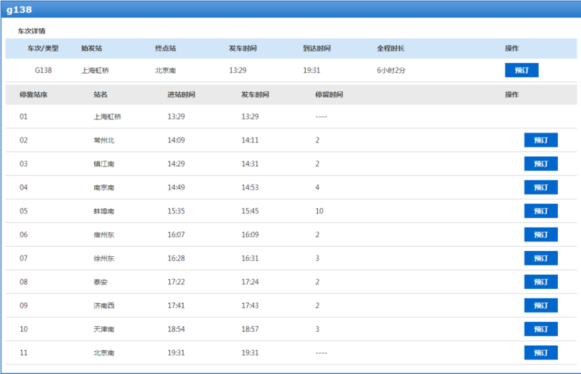Select station name 常州北

(104, 141)
